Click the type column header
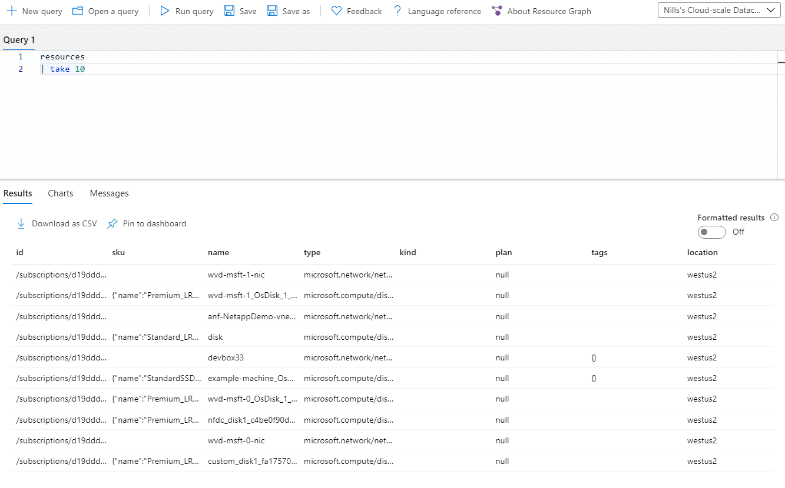Viewport: 785px width, 488px height. [312, 253]
